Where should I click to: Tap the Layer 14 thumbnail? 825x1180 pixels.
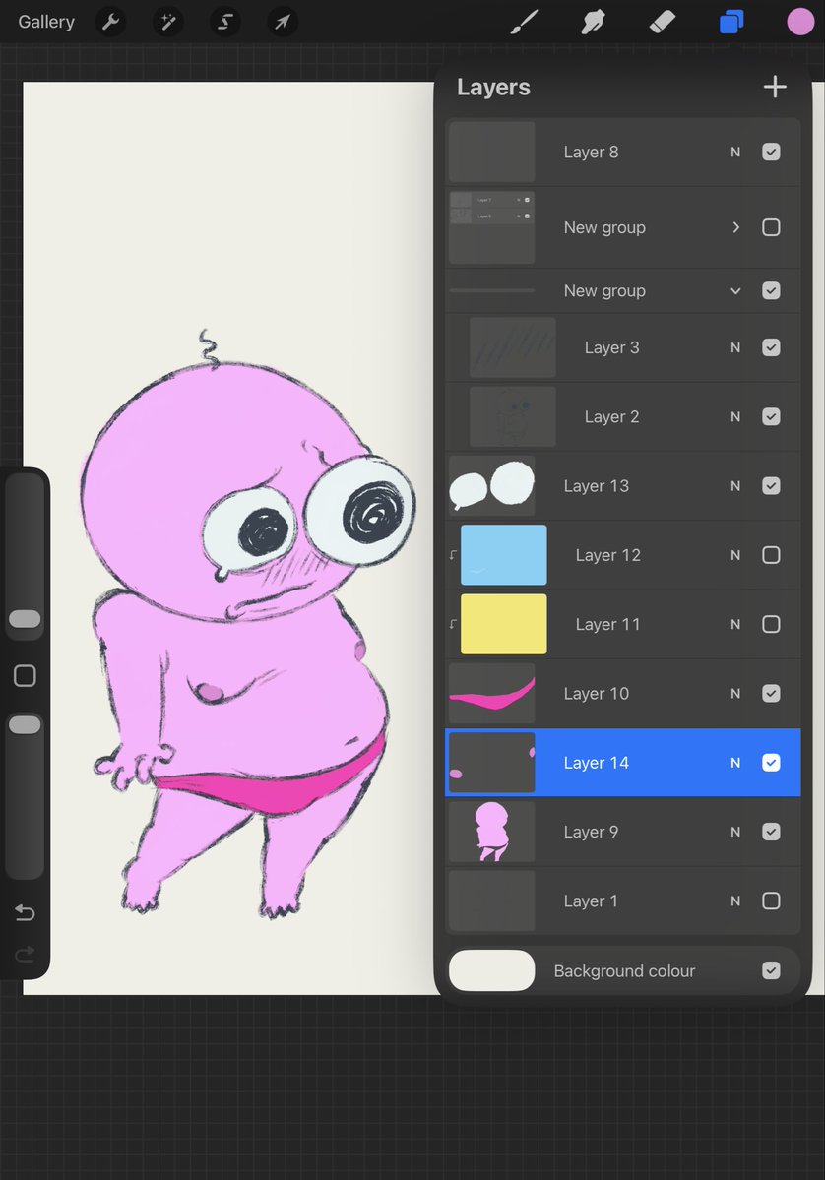coord(491,763)
